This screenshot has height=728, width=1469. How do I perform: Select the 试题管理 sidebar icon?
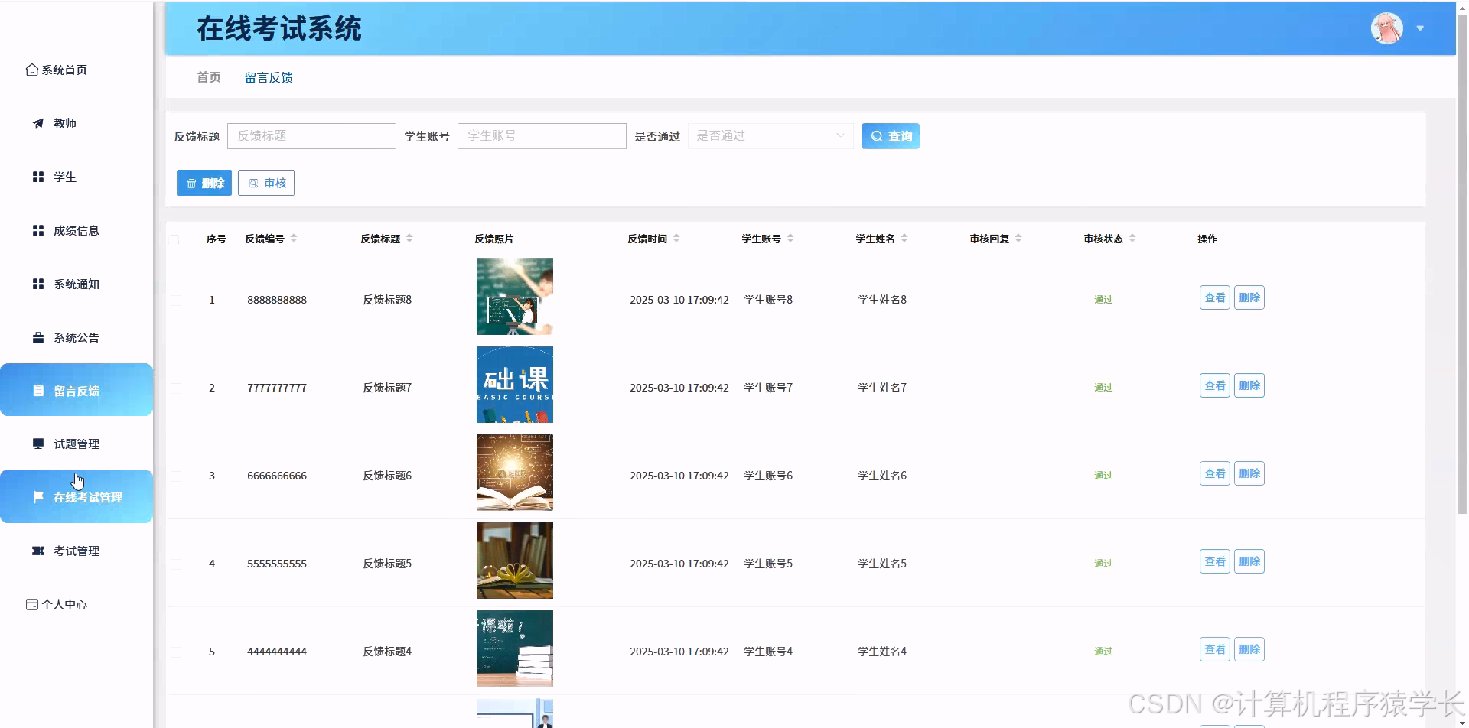click(x=37, y=444)
